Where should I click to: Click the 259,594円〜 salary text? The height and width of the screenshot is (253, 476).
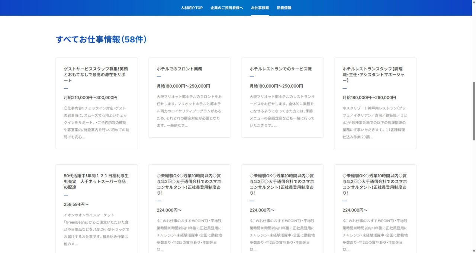[76, 204]
